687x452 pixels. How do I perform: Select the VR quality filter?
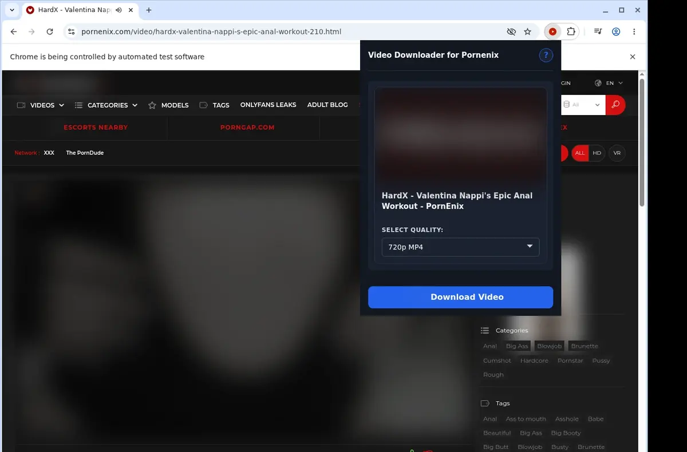617,153
